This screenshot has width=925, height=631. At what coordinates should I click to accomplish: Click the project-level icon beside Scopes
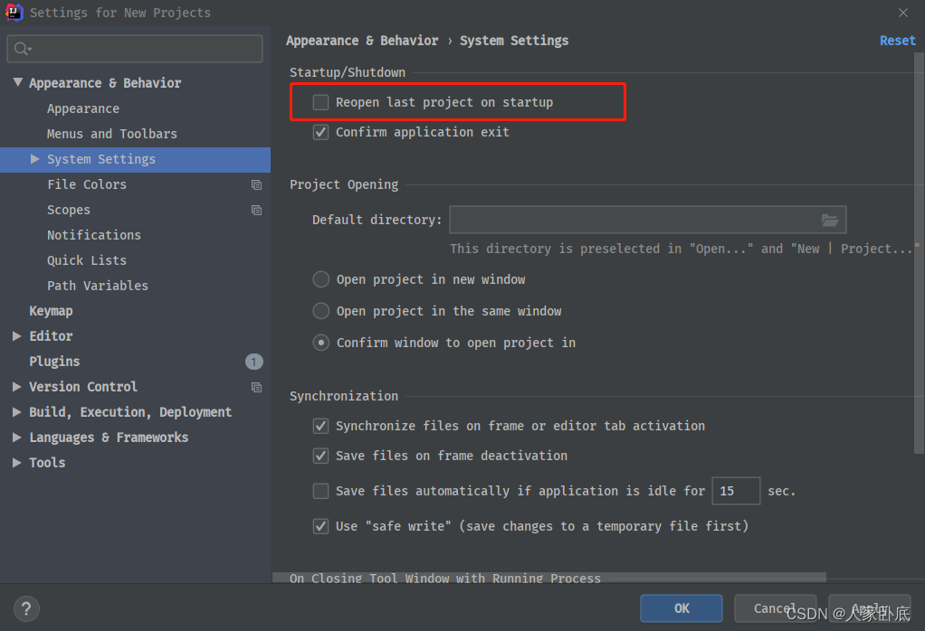[x=256, y=210]
